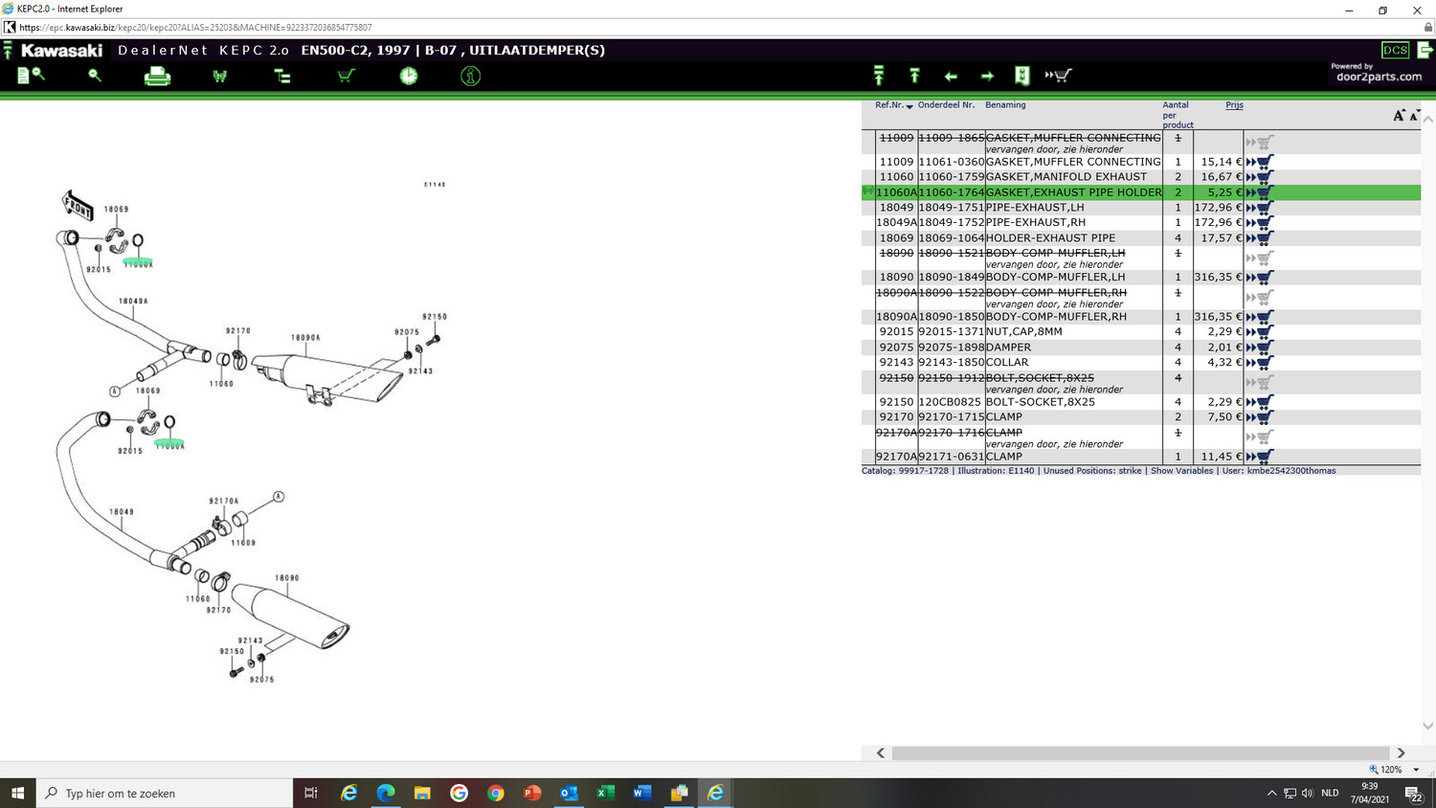Click the horizontal scrollbar right arrow
1436x808 pixels.
click(x=1401, y=753)
